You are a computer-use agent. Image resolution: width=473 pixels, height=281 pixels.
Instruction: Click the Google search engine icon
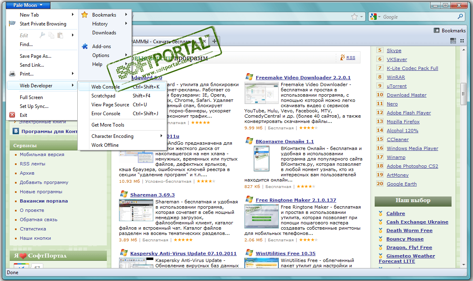pyautogui.click(x=373, y=17)
